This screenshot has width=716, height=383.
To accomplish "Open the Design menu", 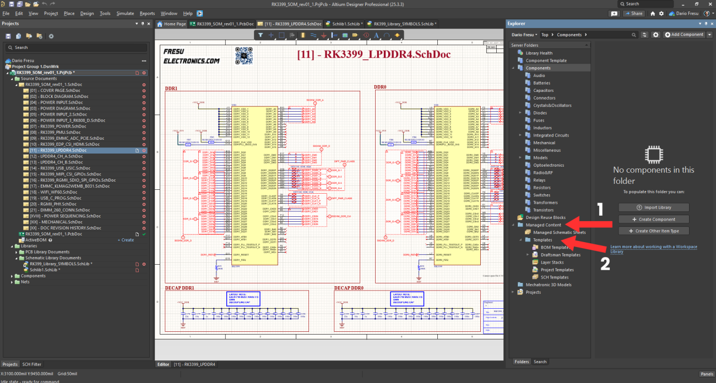I will pos(86,13).
